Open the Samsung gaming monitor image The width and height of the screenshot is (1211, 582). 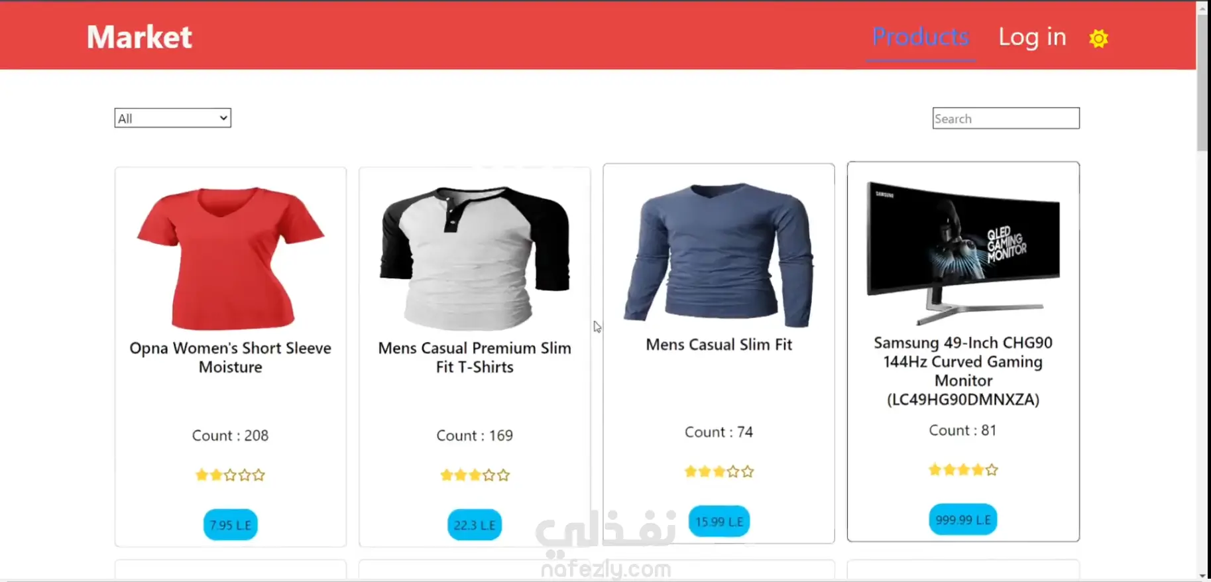pyautogui.click(x=963, y=253)
